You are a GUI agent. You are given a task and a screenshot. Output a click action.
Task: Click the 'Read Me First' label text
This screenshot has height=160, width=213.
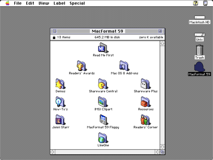(x=103, y=55)
